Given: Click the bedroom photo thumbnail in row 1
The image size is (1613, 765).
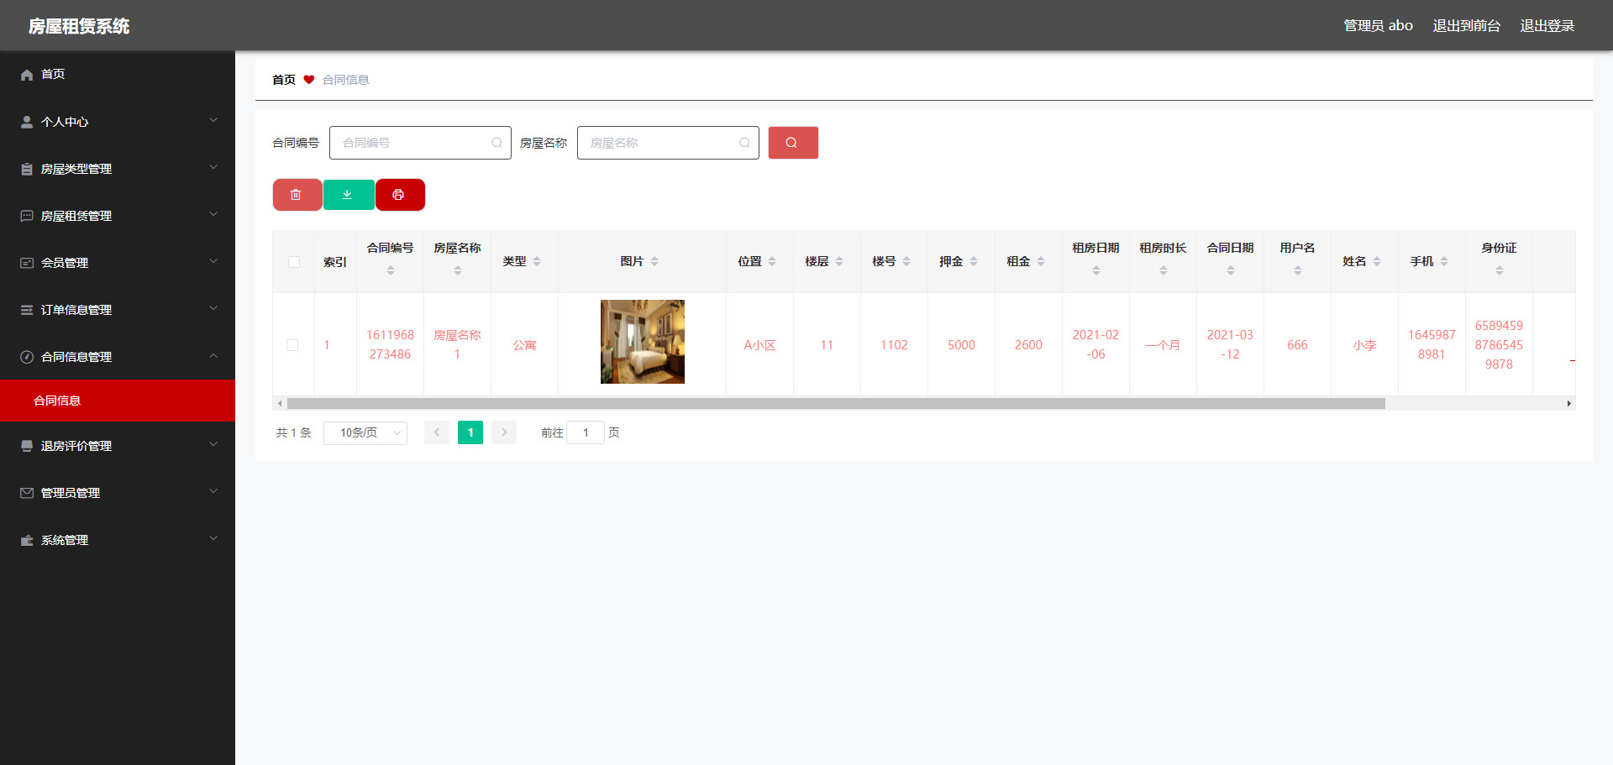Looking at the screenshot, I should pos(643,342).
